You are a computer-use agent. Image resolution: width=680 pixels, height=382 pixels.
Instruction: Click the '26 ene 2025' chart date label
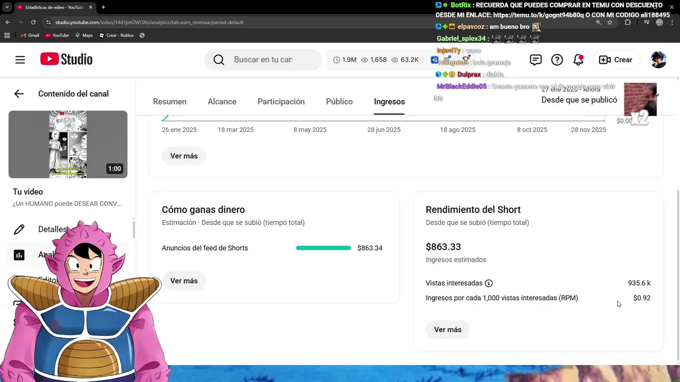coord(180,130)
